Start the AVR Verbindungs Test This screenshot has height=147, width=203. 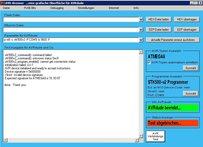point(155,136)
